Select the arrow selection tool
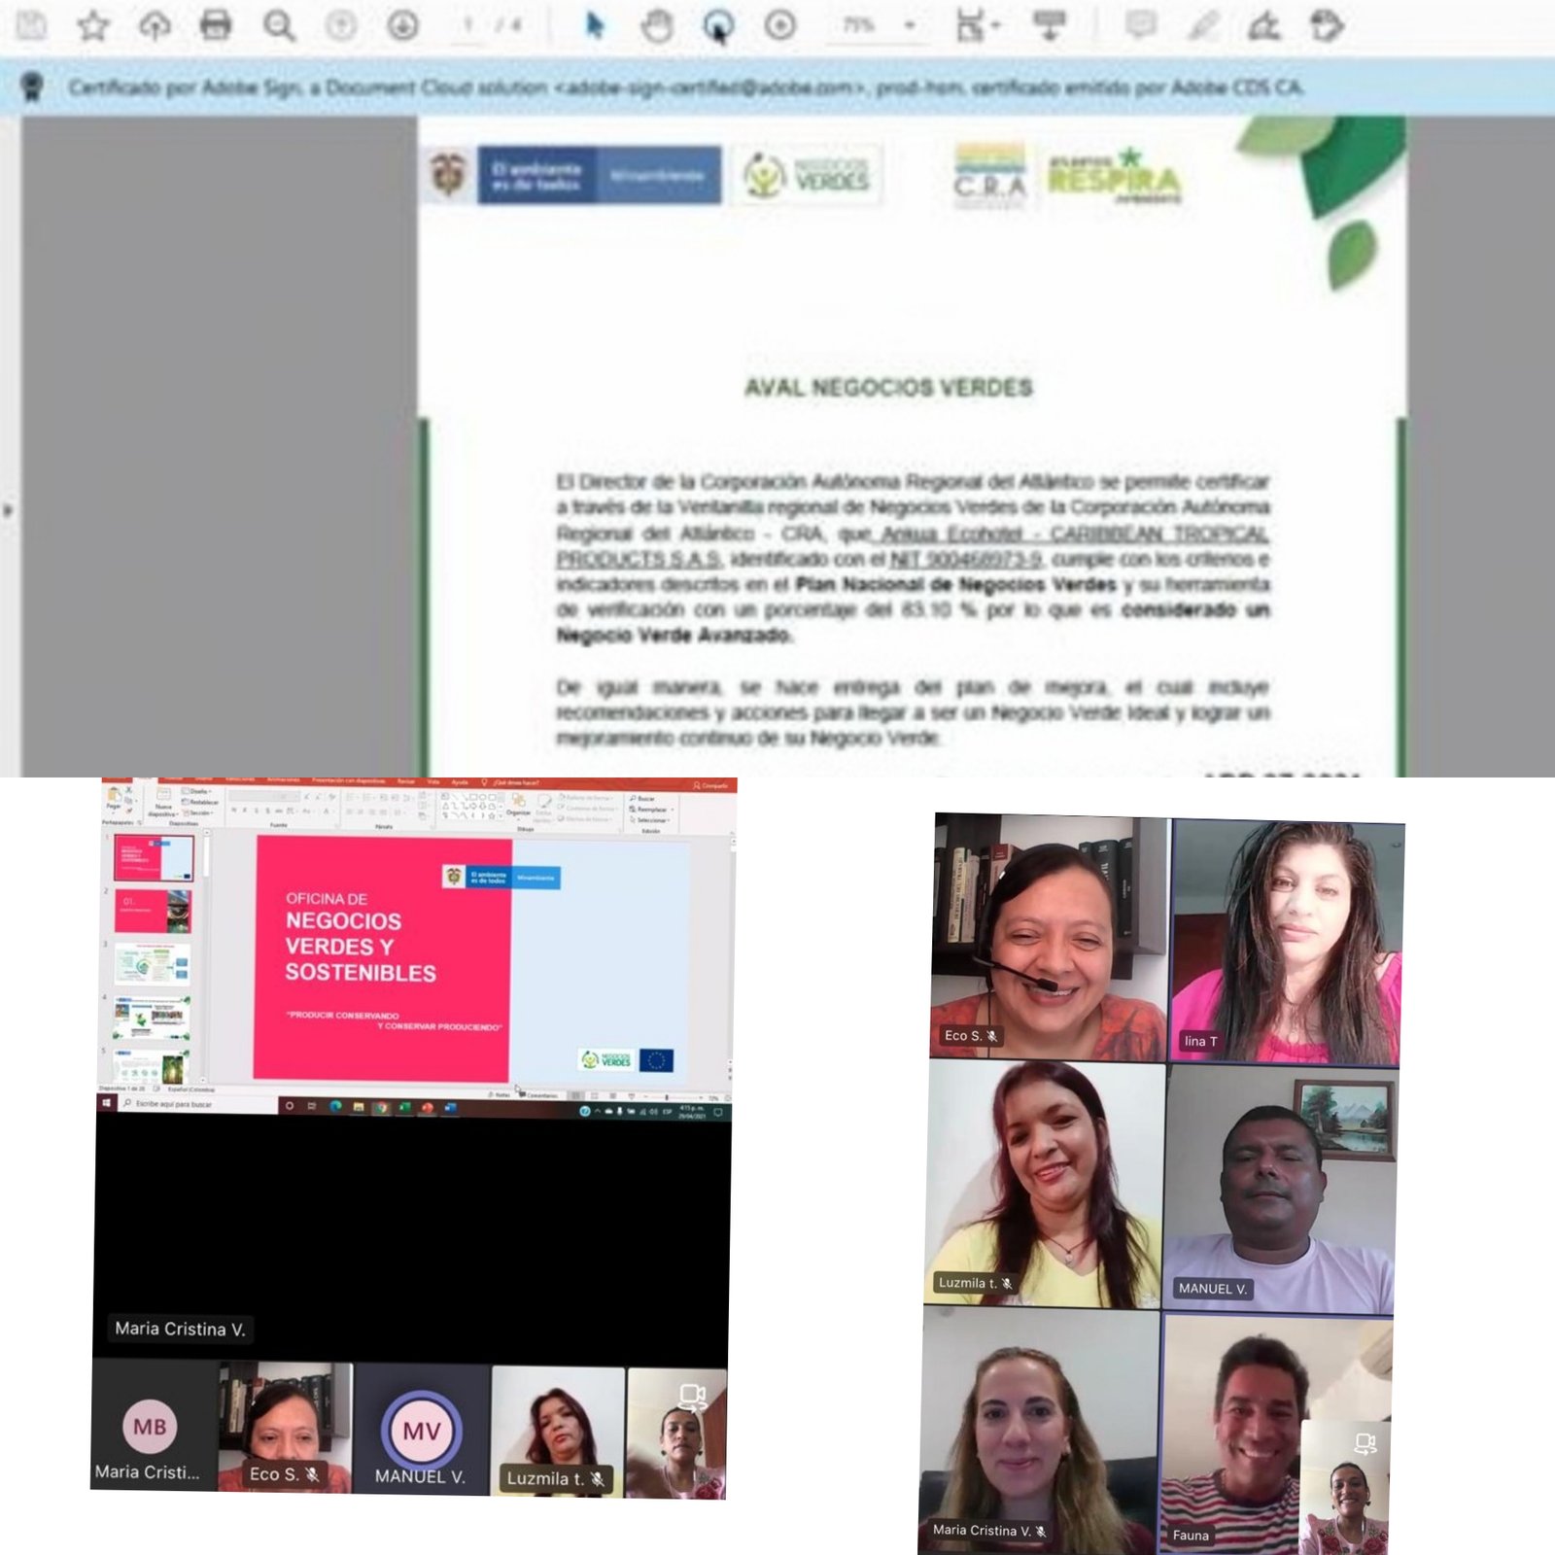 [x=595, y=25]
